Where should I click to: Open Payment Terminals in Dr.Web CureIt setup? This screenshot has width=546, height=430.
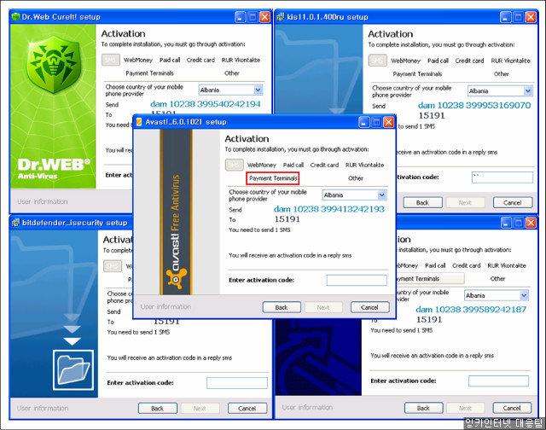pos(150,73)
